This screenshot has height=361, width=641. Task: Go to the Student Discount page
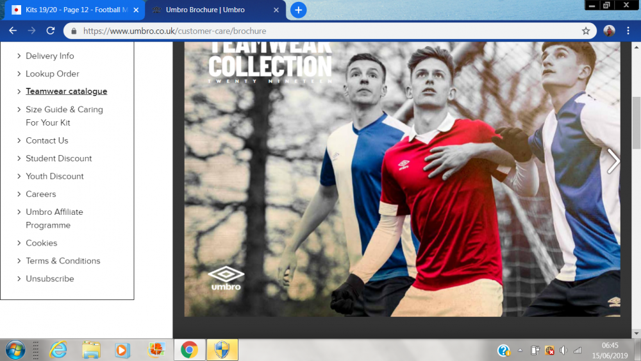[58, 158]
